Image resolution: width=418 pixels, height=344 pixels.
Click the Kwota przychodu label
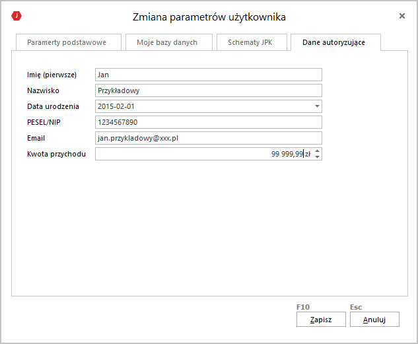click(x=56, y=154)
